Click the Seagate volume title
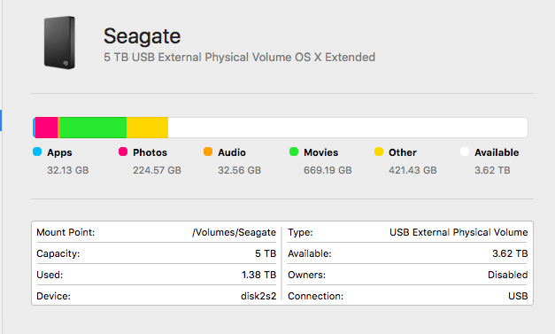This screenshot has width=555, height=334. pyautogui.click(x=142, y=36)
